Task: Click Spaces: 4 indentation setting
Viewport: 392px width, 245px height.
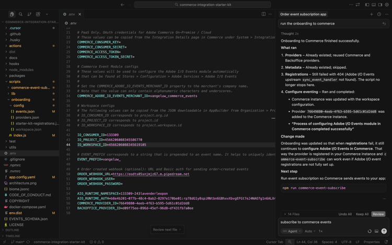Action: point(329,242)
